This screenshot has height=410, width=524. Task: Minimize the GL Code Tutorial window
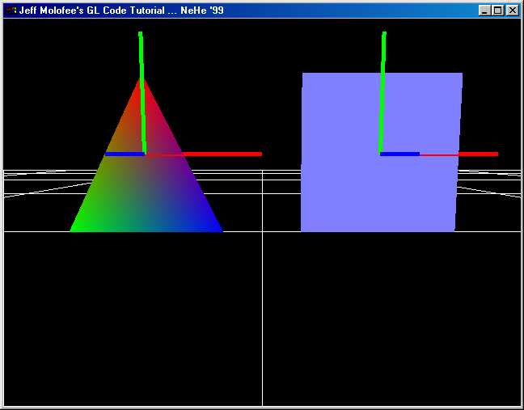pos(484,11)
